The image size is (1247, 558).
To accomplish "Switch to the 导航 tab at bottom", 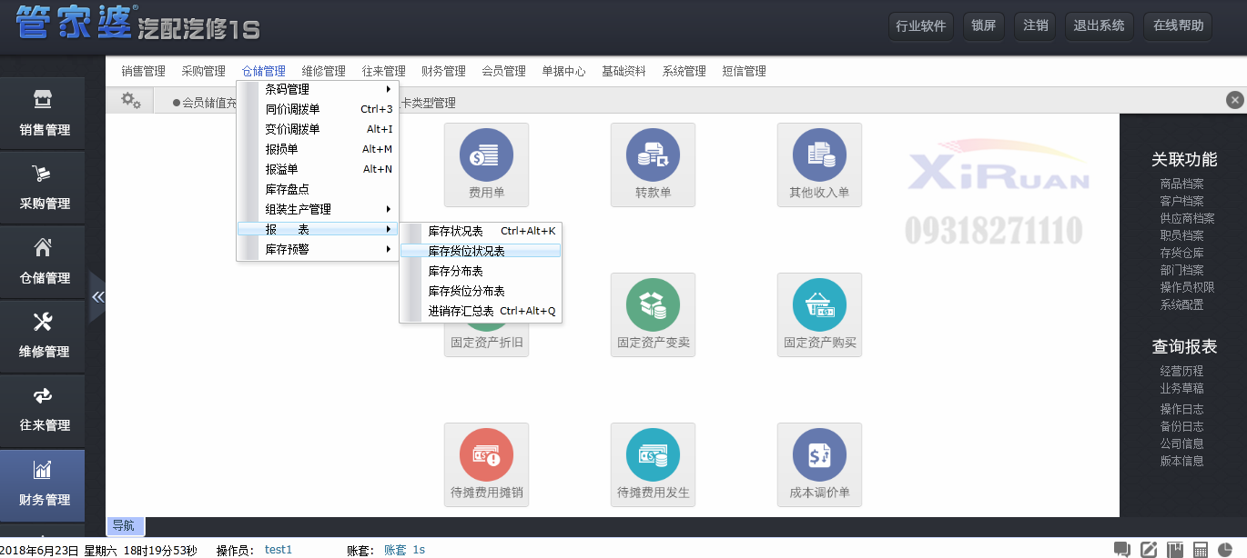I will click(123, 525).
